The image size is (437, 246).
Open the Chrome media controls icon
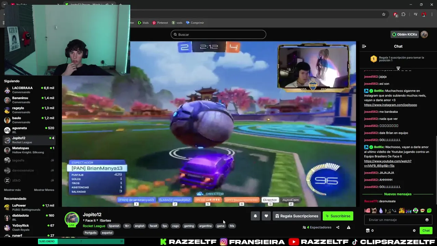(x=415, y=14)
